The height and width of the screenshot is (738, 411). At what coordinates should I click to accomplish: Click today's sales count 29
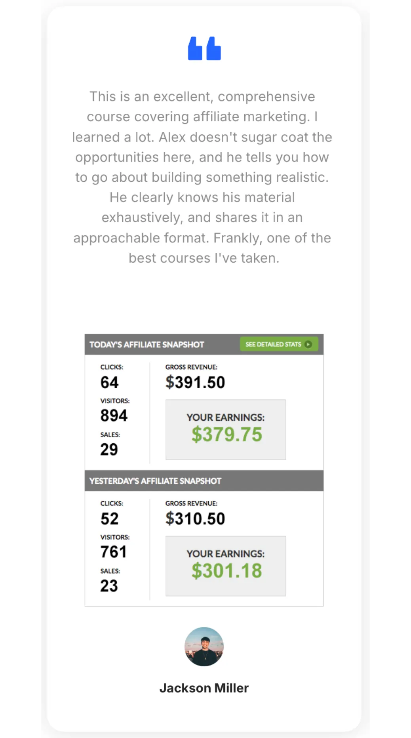[109, 449]
